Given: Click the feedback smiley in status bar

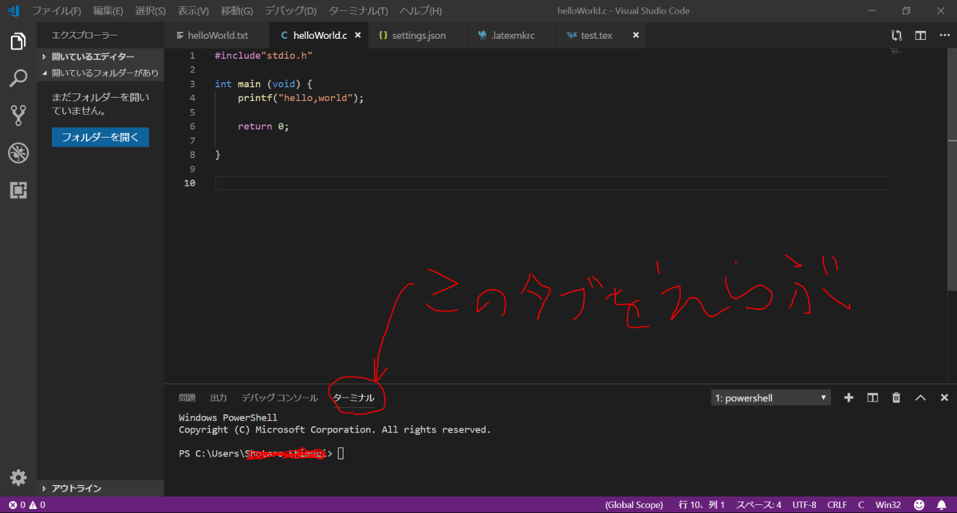Looking at the screenshot, I should pos(920,505).
